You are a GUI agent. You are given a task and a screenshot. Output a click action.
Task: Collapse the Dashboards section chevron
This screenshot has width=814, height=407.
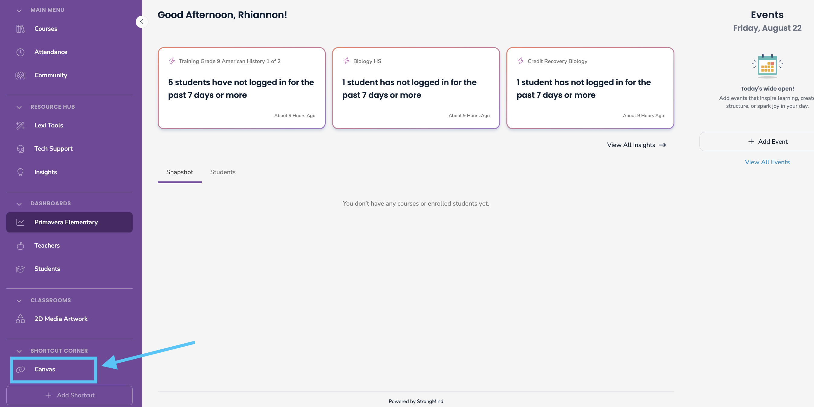click(19, 204)
